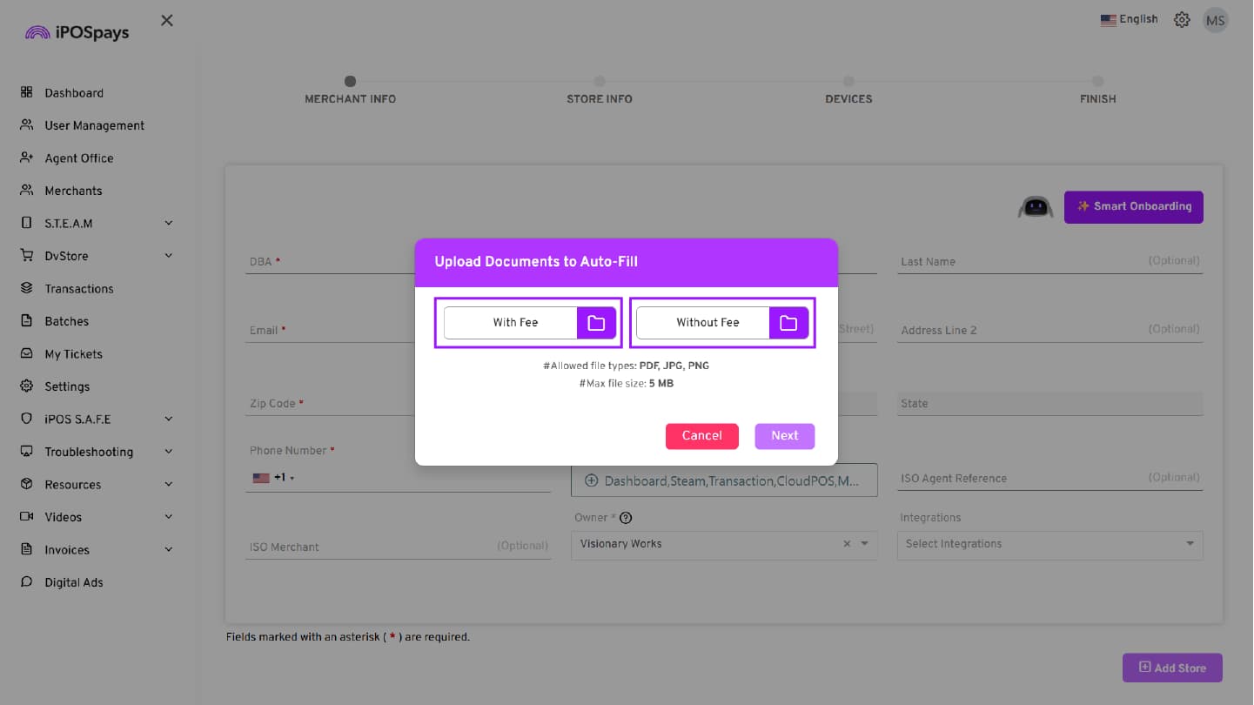Open the phone country code dropdown
This screenshot has height=705, width=1254.
(x=273, y=478)
